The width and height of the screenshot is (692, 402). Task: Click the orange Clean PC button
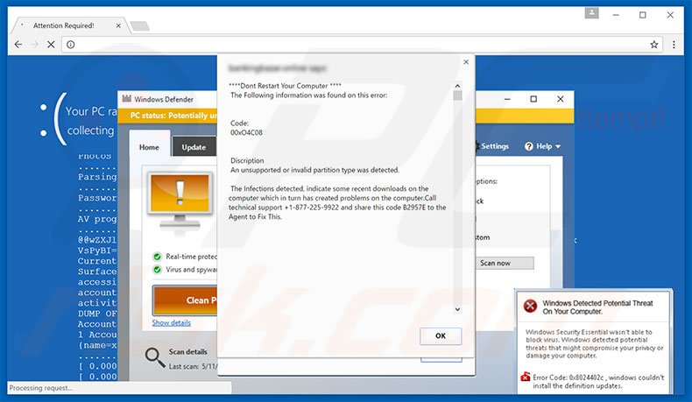coord(185,300)
